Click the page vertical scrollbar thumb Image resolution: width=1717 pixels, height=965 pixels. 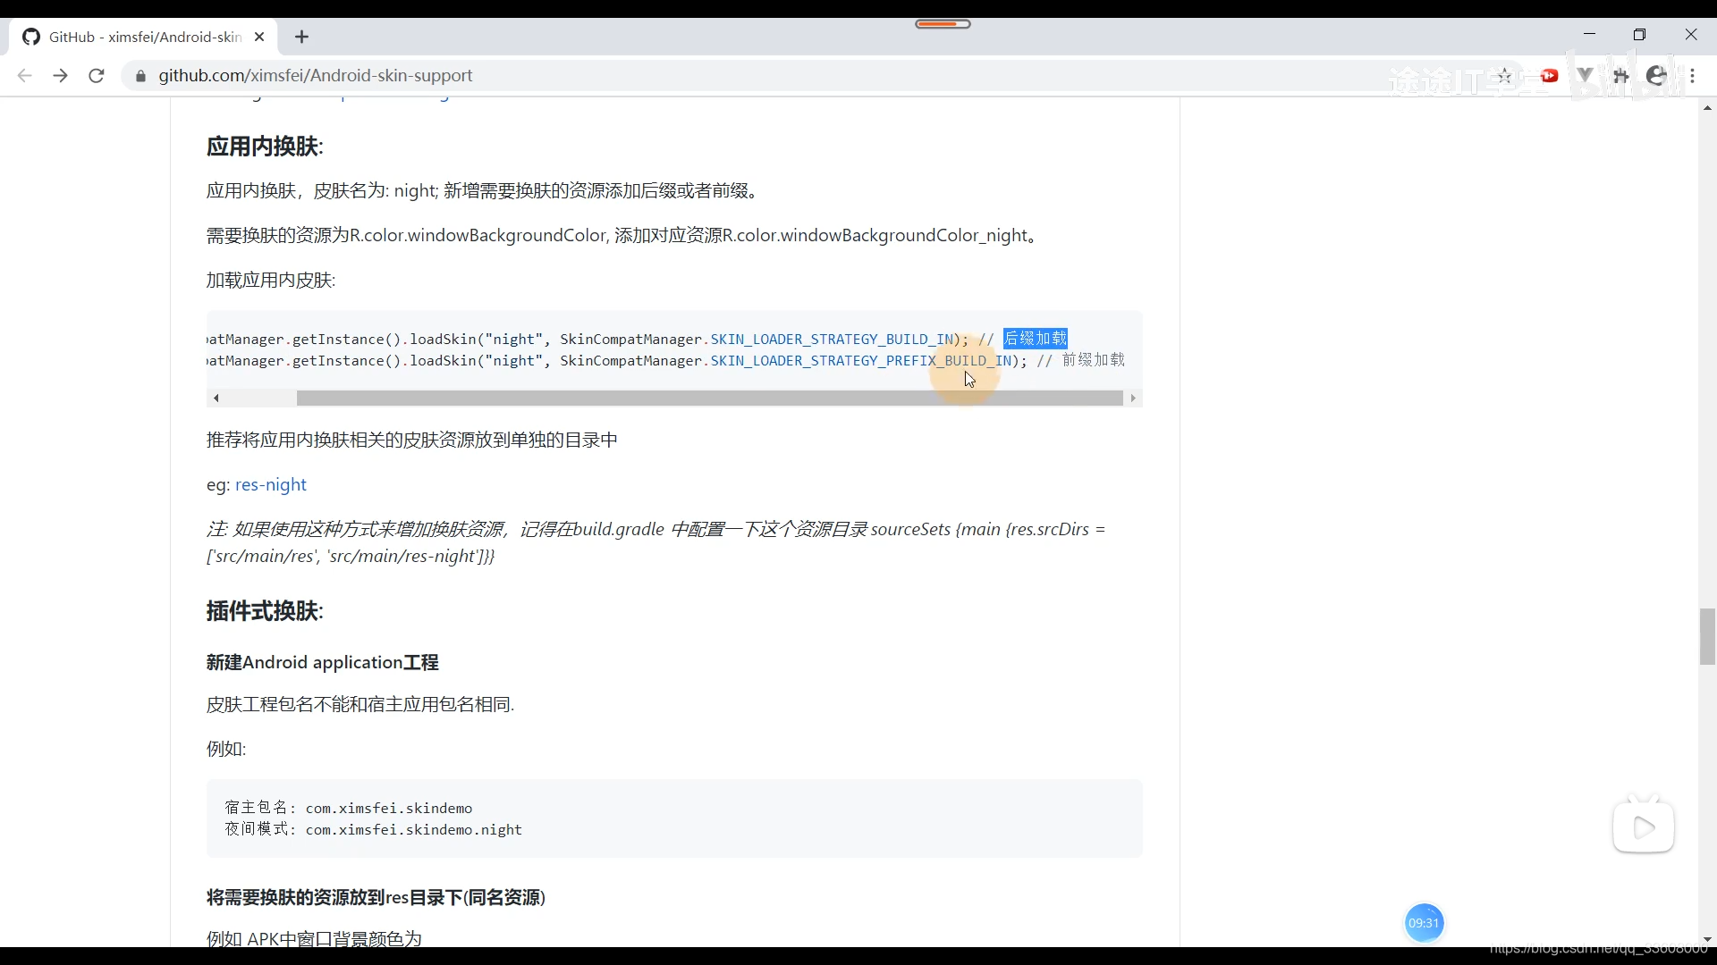click(1707, 636)
